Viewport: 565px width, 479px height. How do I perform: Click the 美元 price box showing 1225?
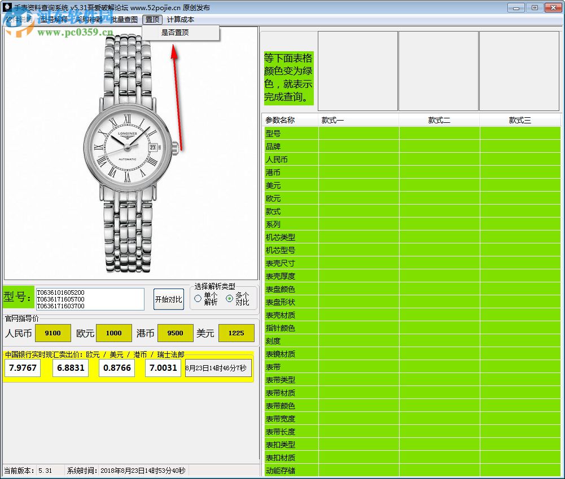tap(236, 333)
